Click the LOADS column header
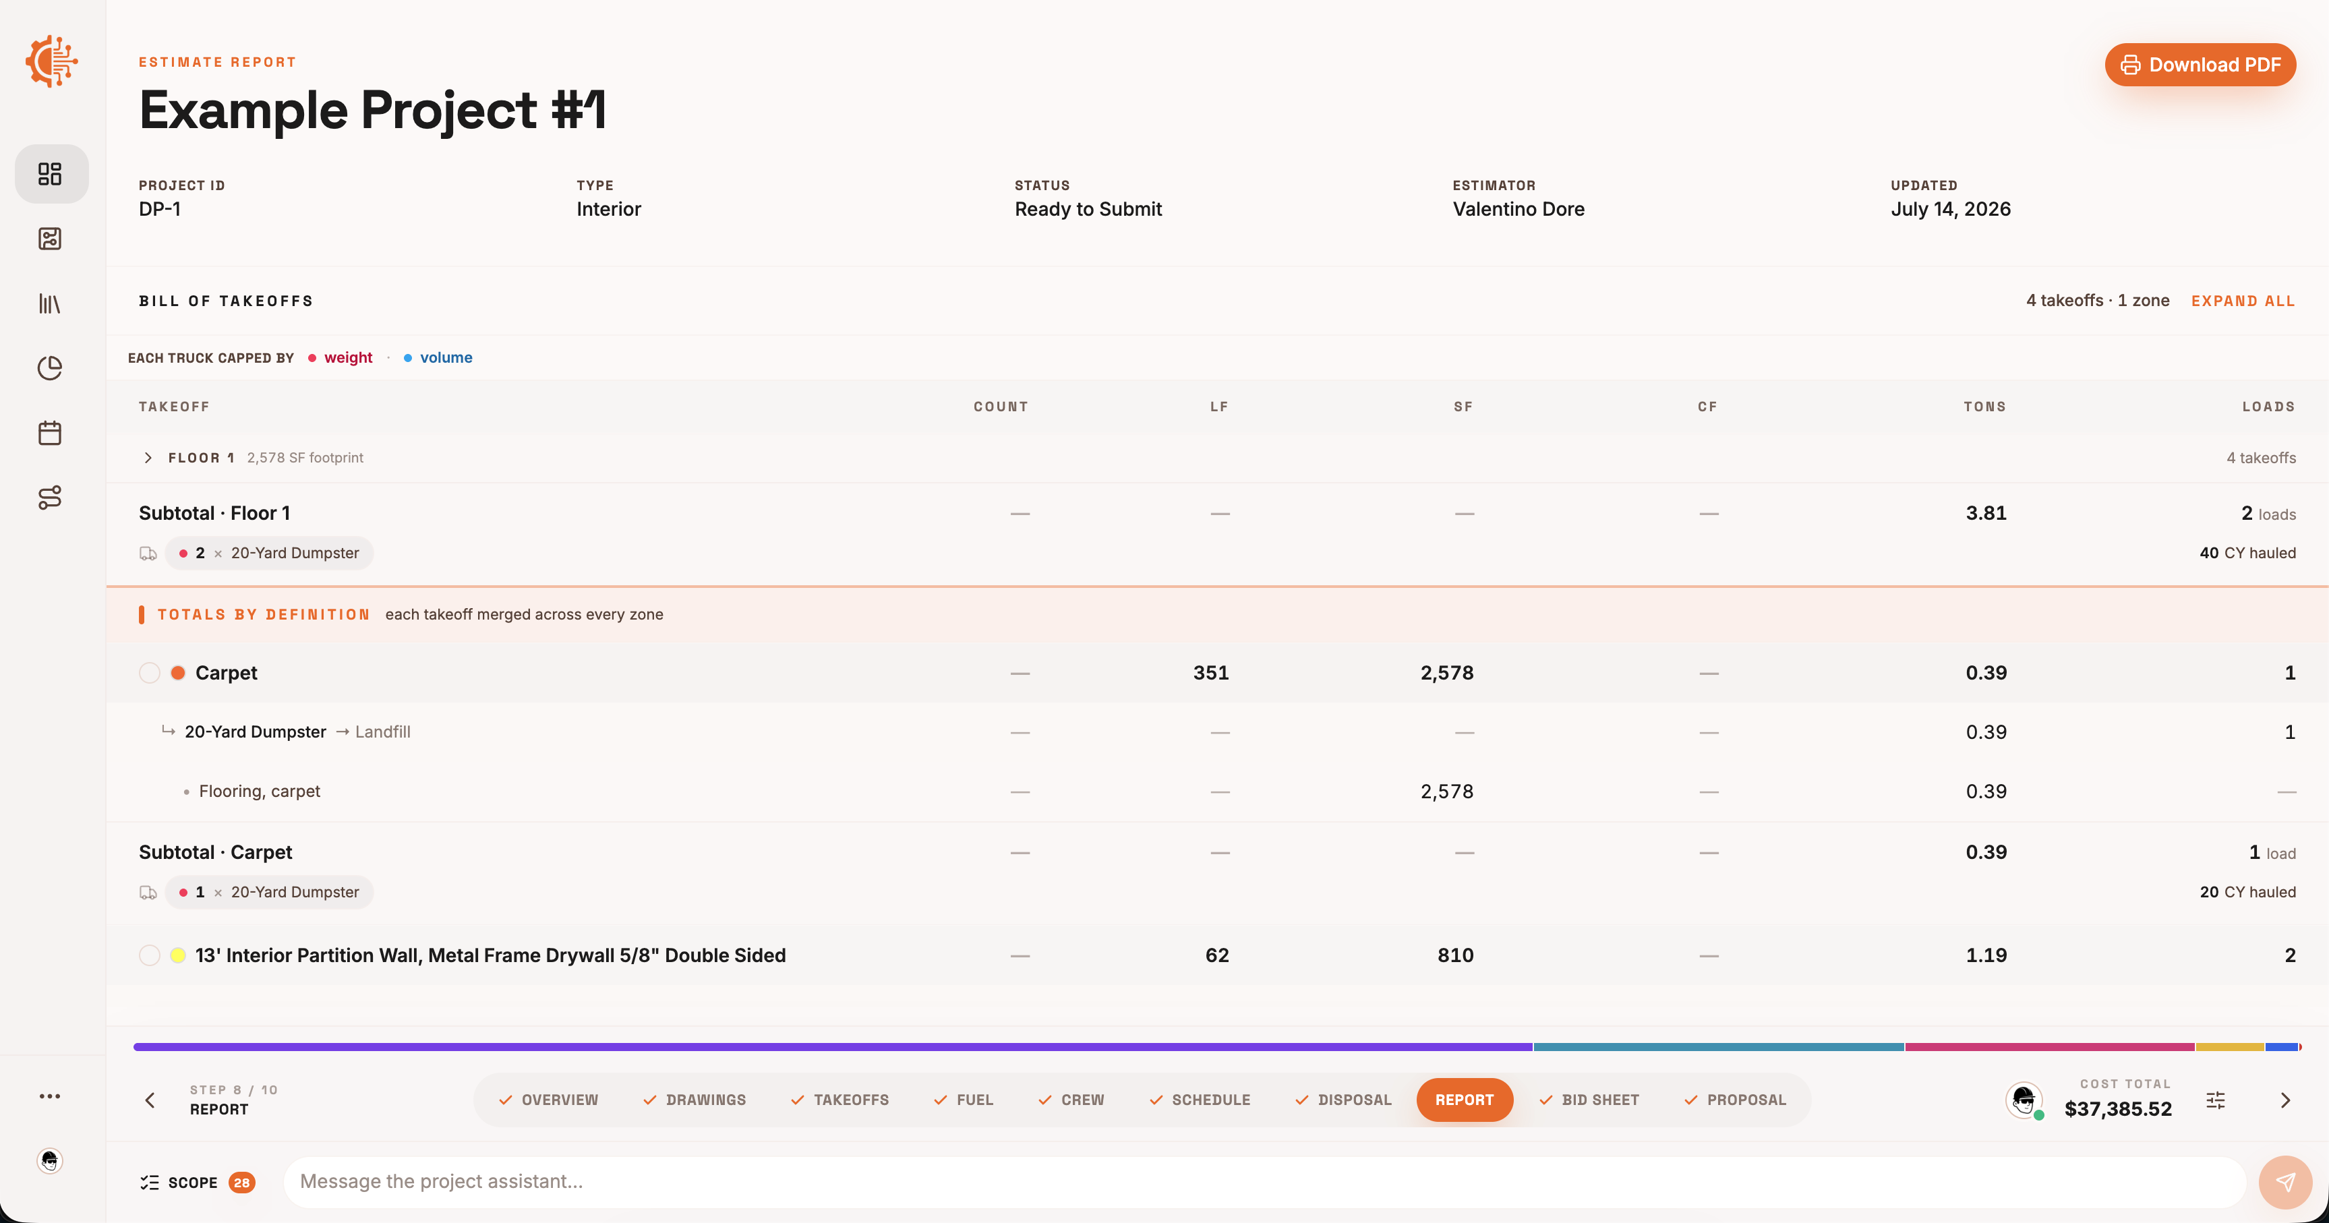Screen dimensions: 2329x1223 (2270, 407)
